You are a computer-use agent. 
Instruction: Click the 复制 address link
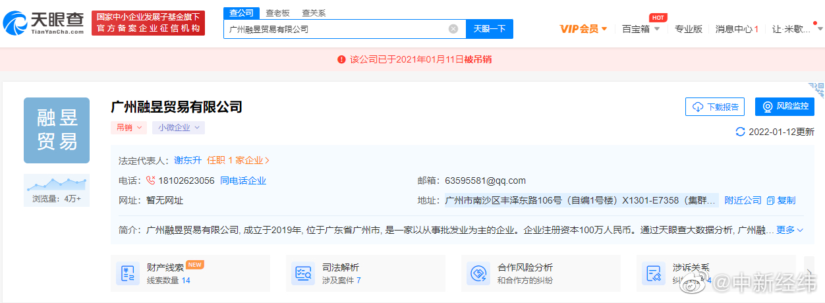coord(787,200)
